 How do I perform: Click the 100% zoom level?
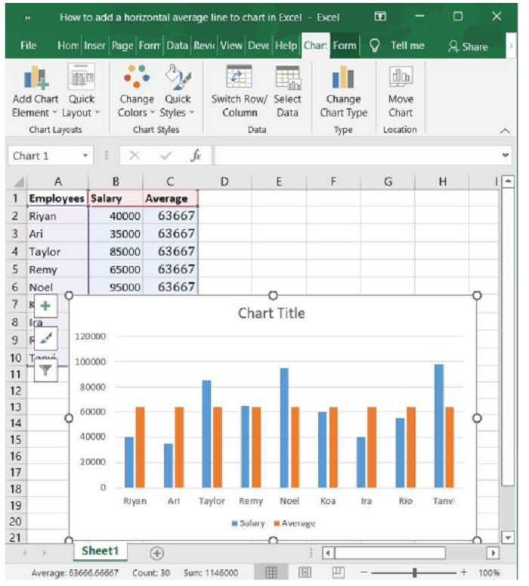tap(489, 572)
